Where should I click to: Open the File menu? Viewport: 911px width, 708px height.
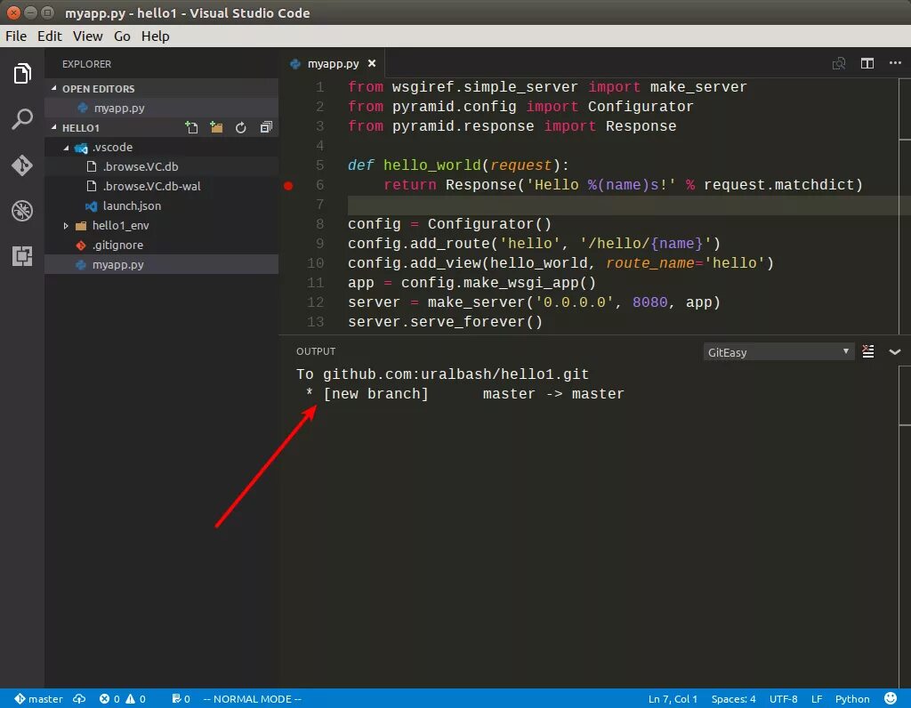coord(16,36)
